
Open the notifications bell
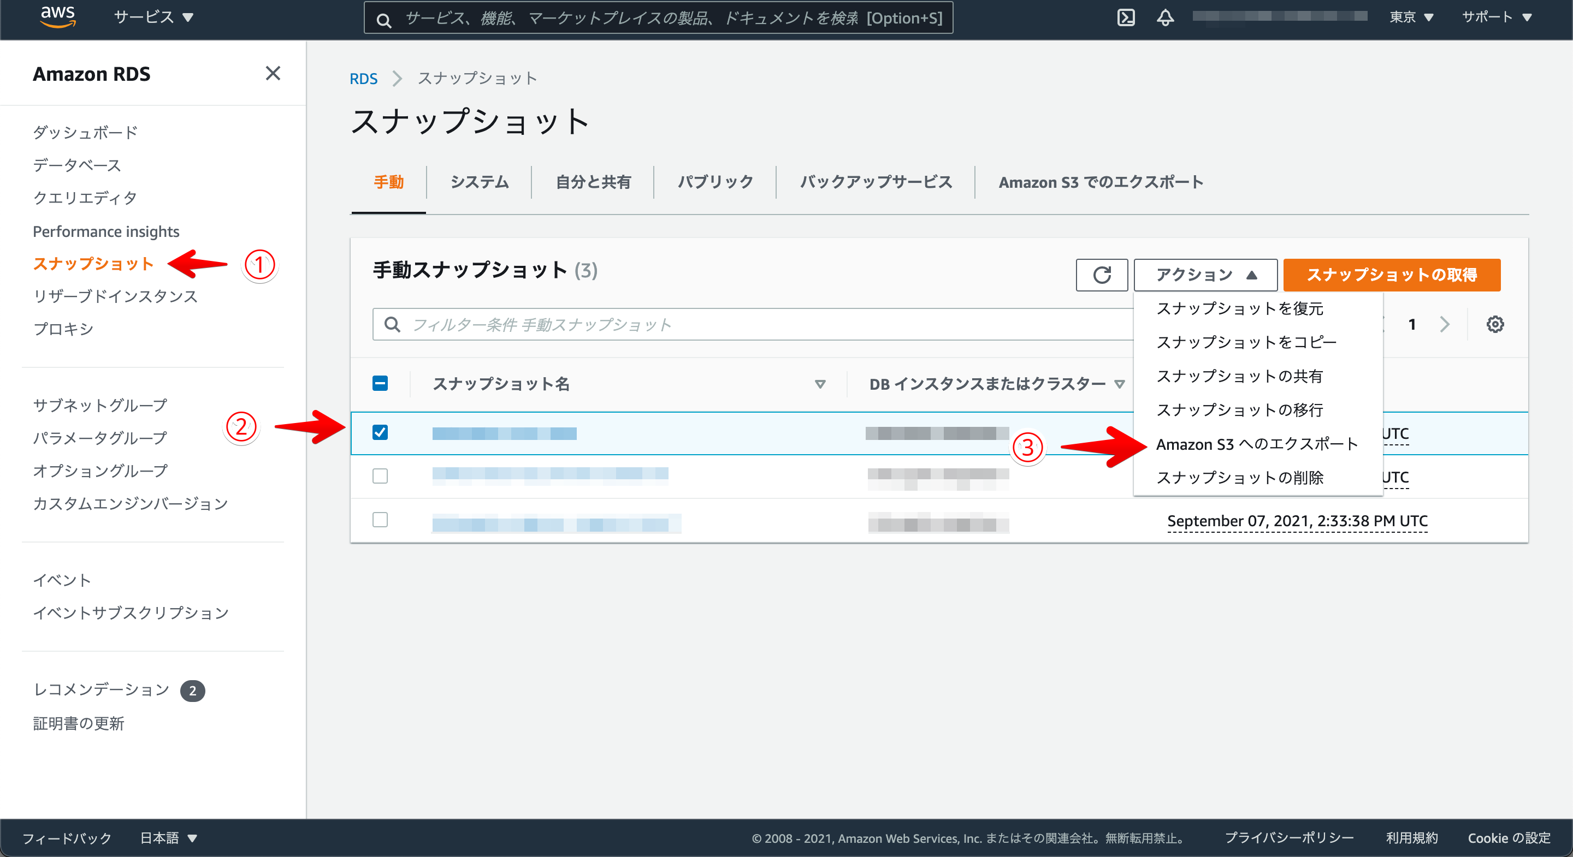pyautogui.click(x=1165, y=17)
